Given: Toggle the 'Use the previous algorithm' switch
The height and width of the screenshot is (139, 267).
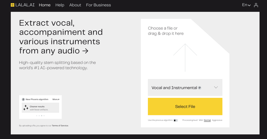Looking at the screenshot, I should tap(175, 120).
